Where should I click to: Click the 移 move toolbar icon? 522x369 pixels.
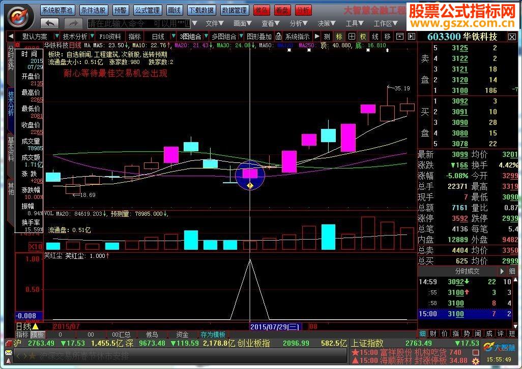click(x=387, y=36)
